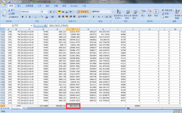Switch to the 插入 ribbon tab
This screenshot has width=182, height=113.
point(19,6)
